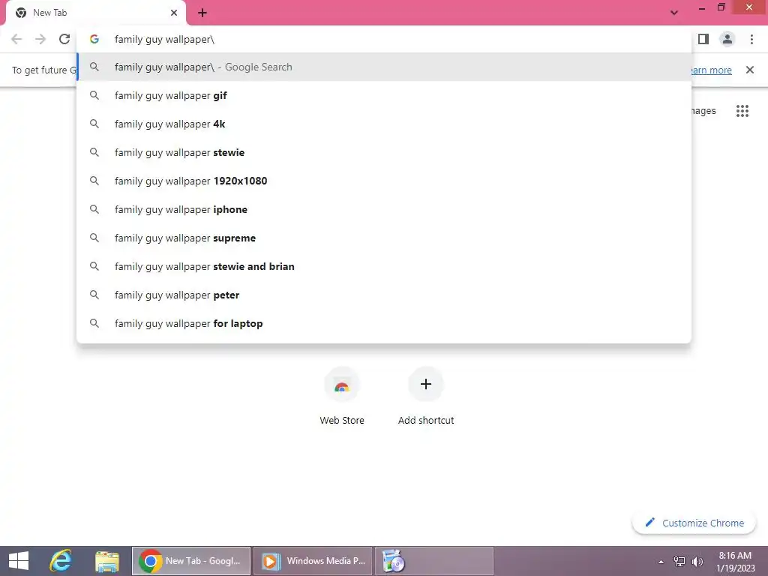
Task: Select 'family guy wallpaper\ - Google Search' suggestion
Action: [384, 67]
